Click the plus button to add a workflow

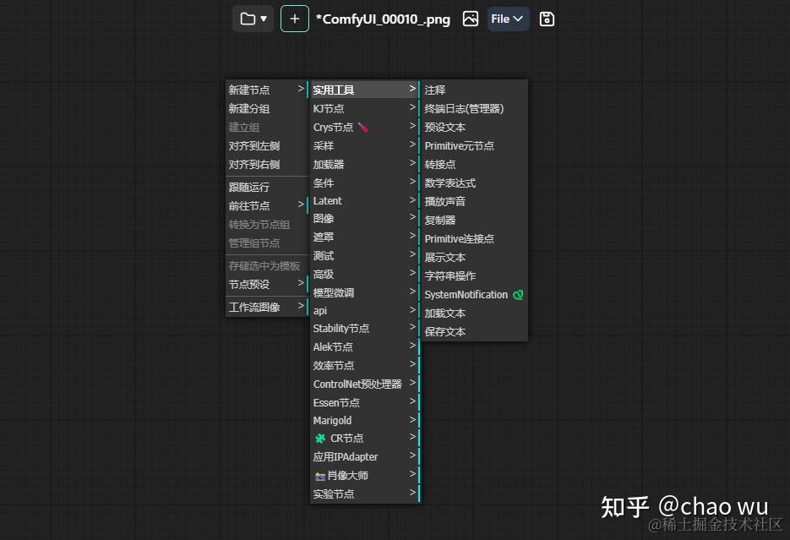[294, 19]
